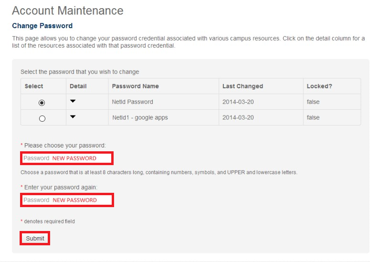The image size is (379, 262).
Task: Click the NetId Password row's locked value
Action: (313, 102)
